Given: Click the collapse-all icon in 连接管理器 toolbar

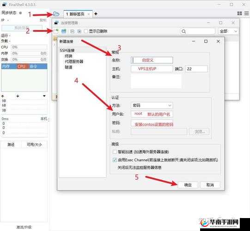Looking at the screenshot, I should coord(72,31).
